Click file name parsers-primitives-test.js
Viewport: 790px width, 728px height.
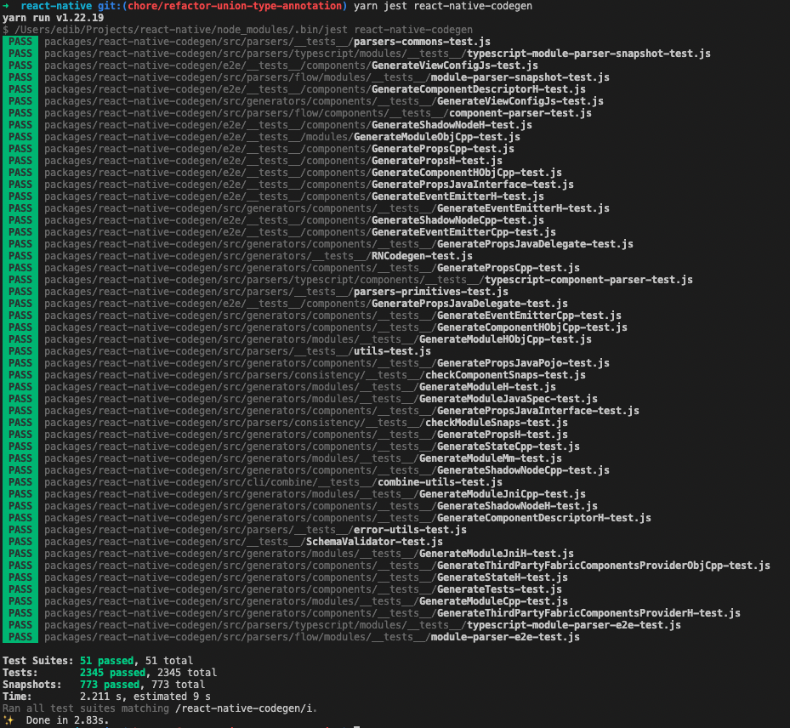[x=431, y=292]
